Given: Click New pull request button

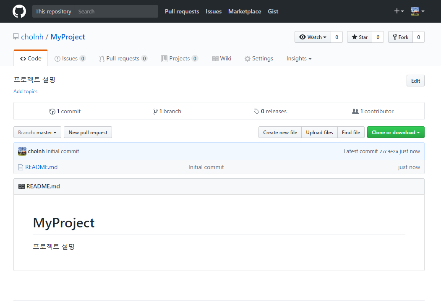Looking at the screenshot, I should coord(88,133).
